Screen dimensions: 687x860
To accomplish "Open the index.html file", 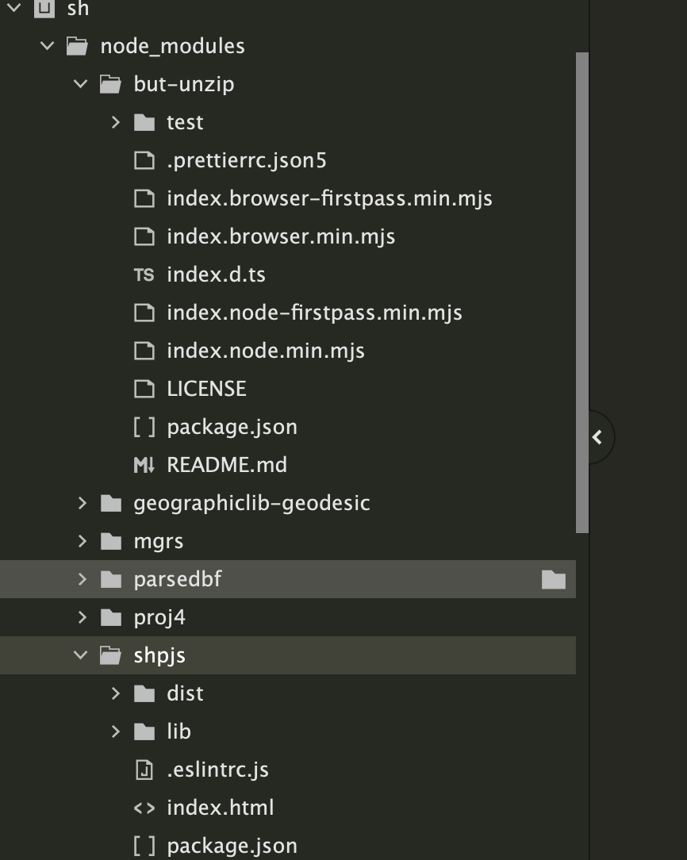I will click(221, 808).
